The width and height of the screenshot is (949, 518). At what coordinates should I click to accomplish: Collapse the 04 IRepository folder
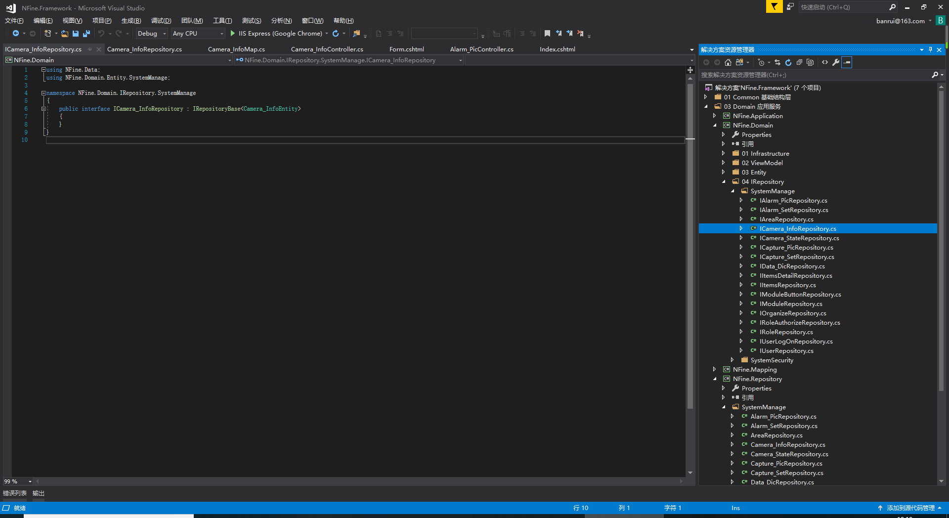click(x=724, y=181)
